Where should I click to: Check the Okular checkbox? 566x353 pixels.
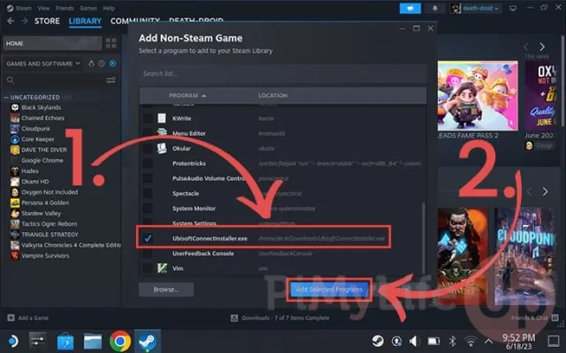[x=148, y=148]
